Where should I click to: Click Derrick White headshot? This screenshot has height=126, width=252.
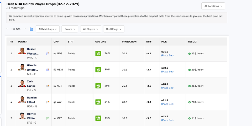click(x=22, y=116)
